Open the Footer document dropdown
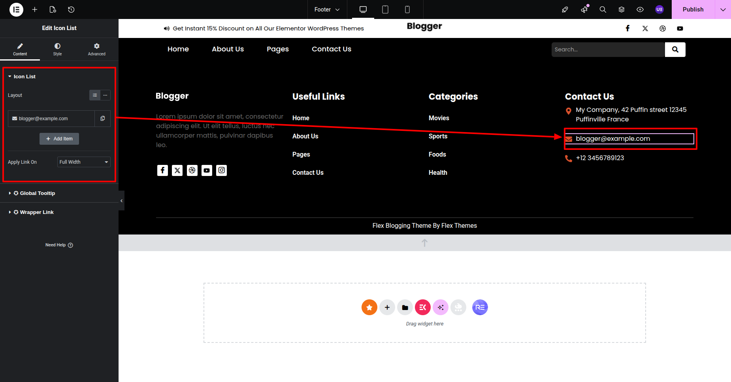This screenshot has height=382, width=731. click(327, 9)
